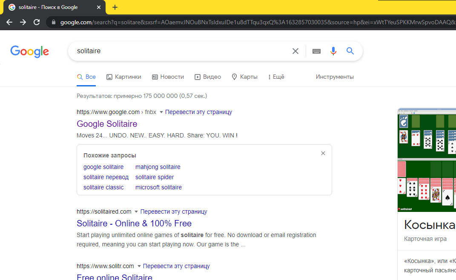Go forward with the browser forward arrow
Screen dimensions: 456x280
[23, 22]
